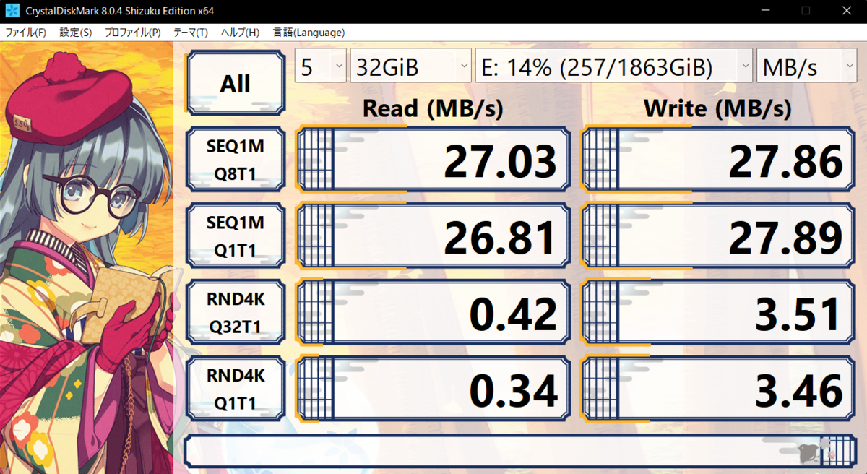Open the プロファイル(P) menu
This screenshot has height=474, width=867.
click(132, 33)
